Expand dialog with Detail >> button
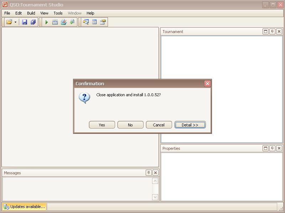Image resolution: width=285 pixels, height=213 pixels. coord(190,125)
